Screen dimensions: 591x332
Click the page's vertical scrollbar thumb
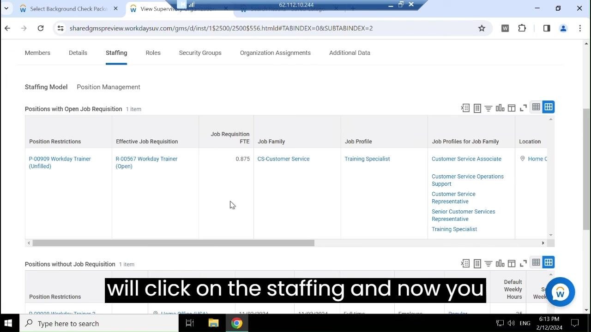point(586,168)
